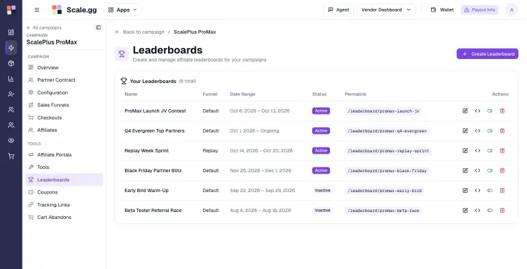527x269 pixels.
Task: Open the Wallet
Action: tap(442, 10)
